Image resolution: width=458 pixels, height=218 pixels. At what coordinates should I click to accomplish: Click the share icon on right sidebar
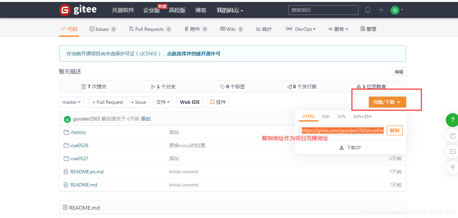click(x=452, y=136)
